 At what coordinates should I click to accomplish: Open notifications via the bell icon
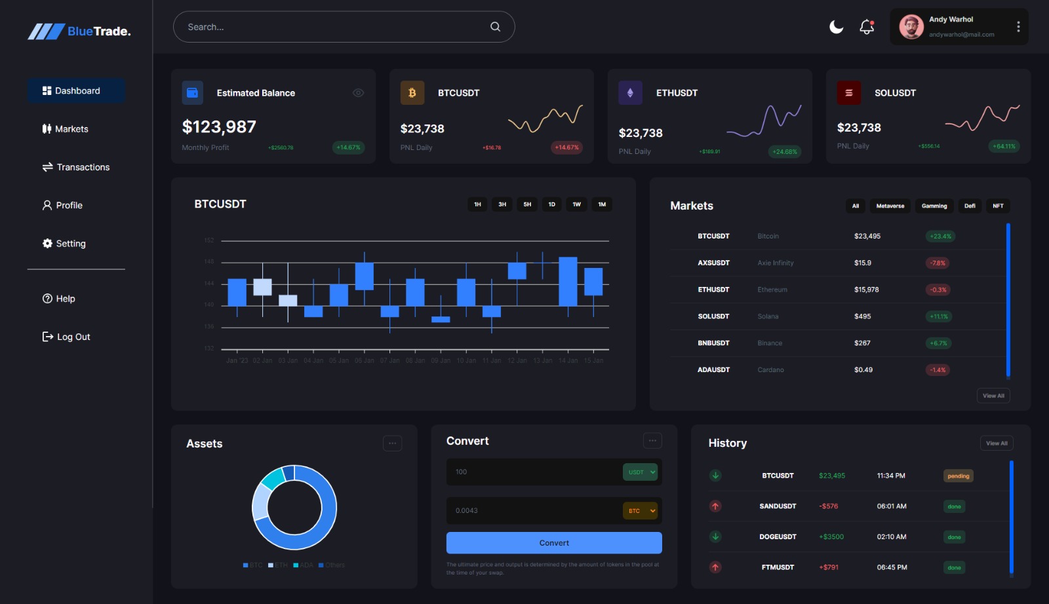[x=865, y=27]
